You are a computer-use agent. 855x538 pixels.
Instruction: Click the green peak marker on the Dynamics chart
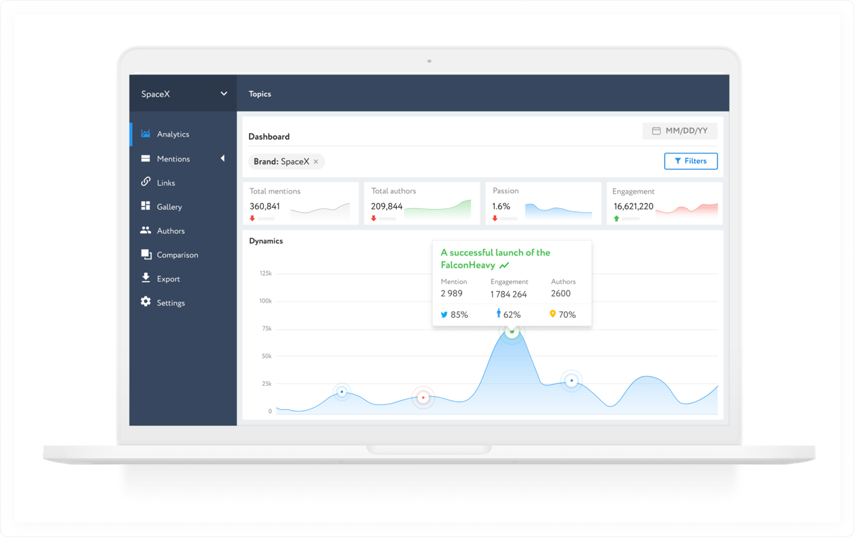(x=512, y=330)
